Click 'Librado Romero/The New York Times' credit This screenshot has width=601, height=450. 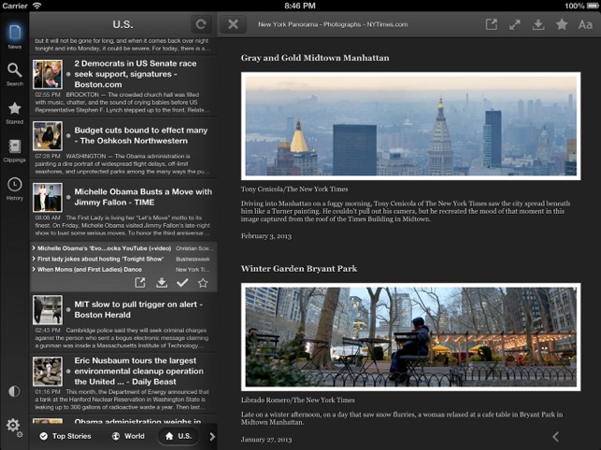298,401
